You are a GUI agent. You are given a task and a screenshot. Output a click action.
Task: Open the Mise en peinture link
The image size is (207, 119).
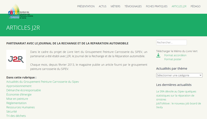[x=17, y=99]
